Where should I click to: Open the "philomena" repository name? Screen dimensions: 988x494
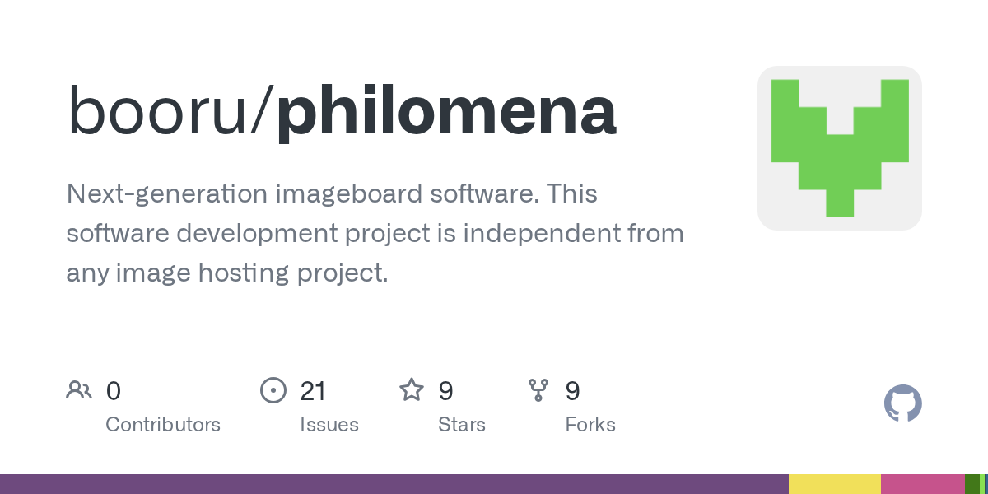[446, 112]
